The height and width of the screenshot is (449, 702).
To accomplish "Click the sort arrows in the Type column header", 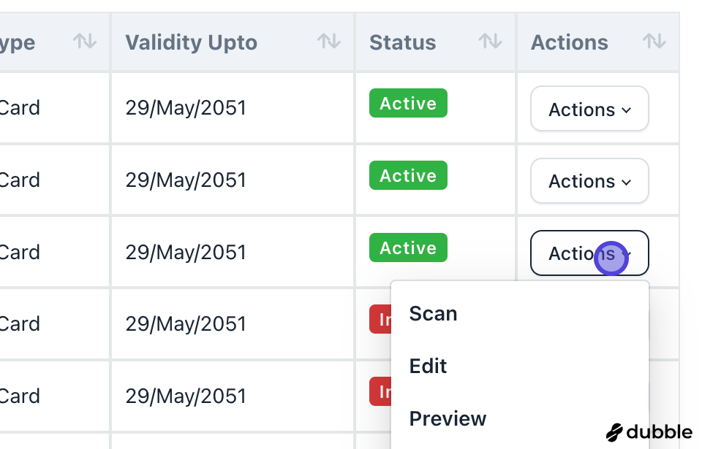I will pos(85,42).
